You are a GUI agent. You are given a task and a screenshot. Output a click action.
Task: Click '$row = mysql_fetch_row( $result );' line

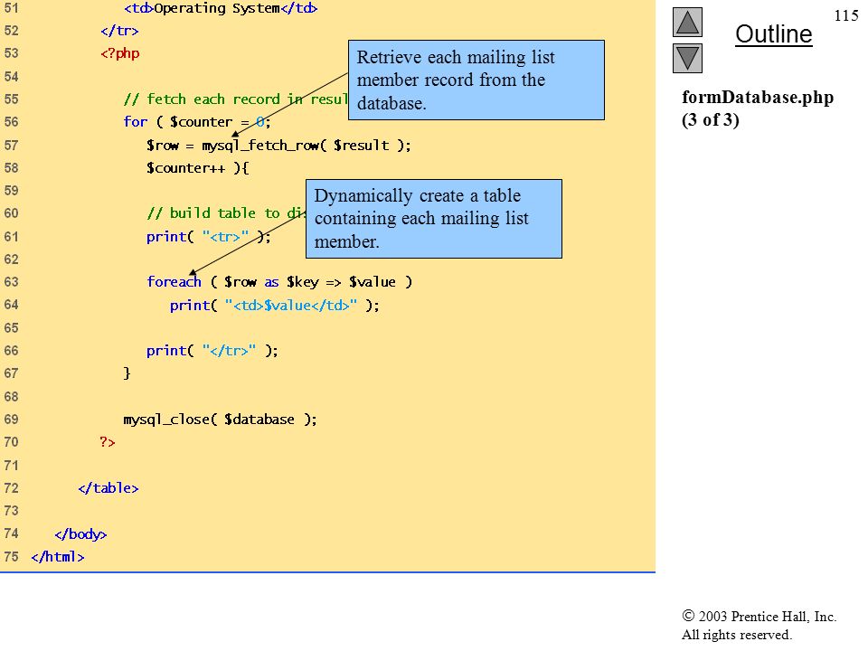[278, 146]
